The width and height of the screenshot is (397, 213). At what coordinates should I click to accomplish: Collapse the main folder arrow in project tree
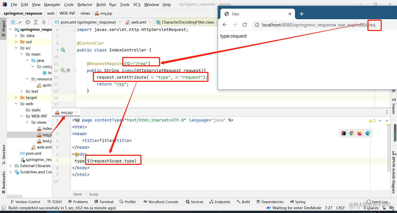pos(22,54)
